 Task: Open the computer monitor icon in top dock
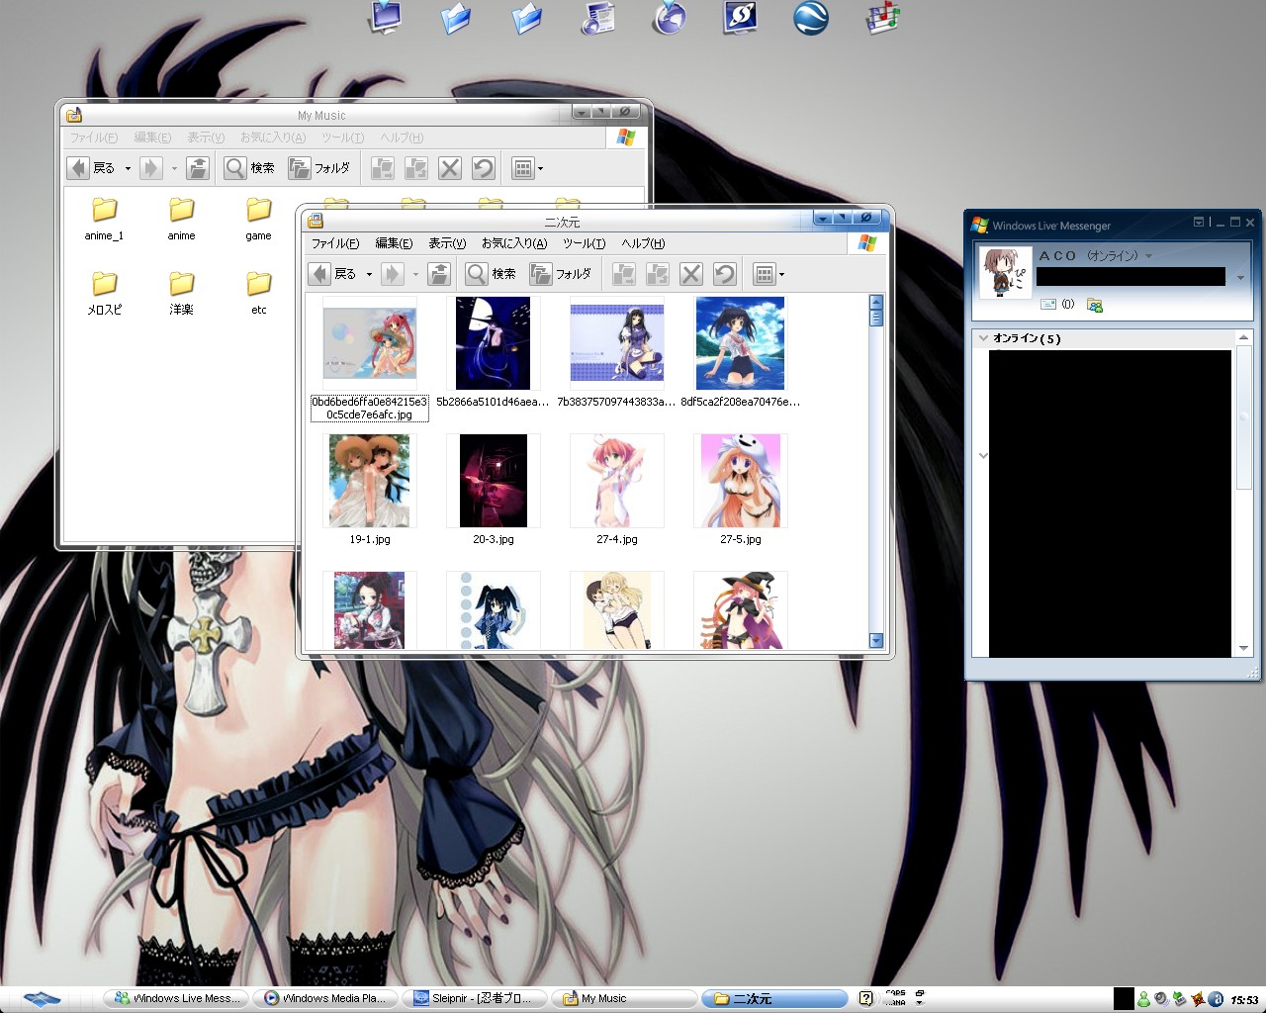[x=386, y=18]
